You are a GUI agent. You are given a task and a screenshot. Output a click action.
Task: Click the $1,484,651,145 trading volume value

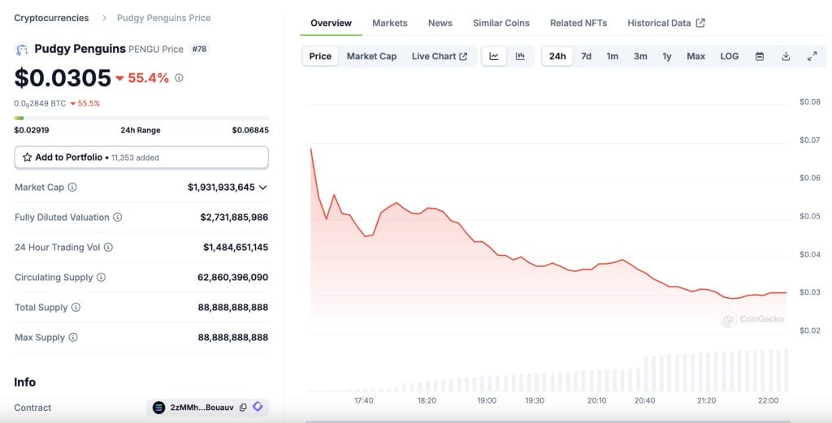pos(236,247)
